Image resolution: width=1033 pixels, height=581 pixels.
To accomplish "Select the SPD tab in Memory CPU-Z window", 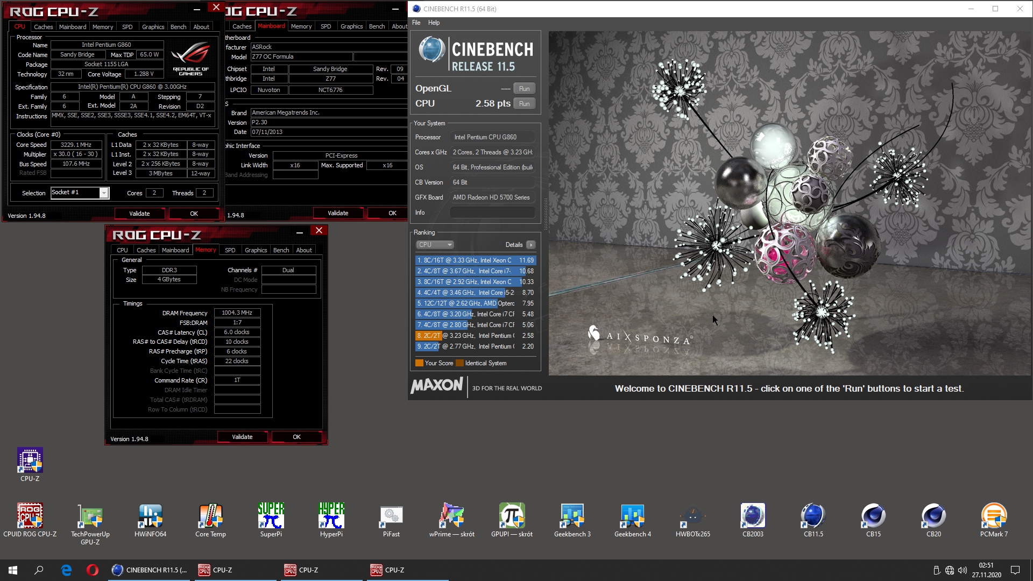I will 230,250.
